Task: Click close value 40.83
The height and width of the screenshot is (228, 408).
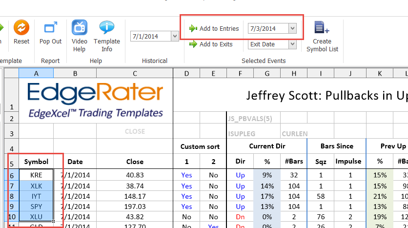Action: click(135, 175)
